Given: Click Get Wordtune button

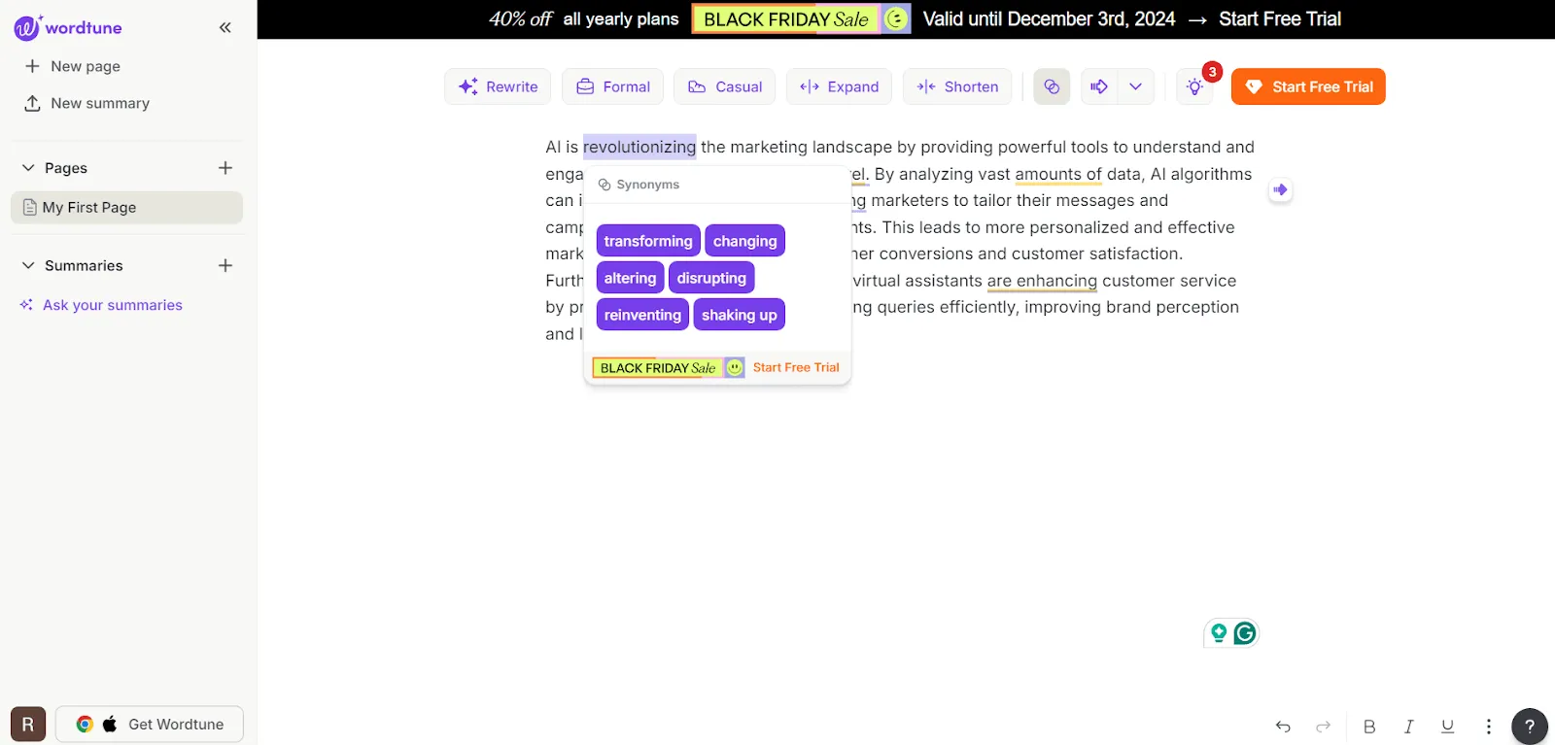Looking at the screenshot, I should click(x=150, y=724).
